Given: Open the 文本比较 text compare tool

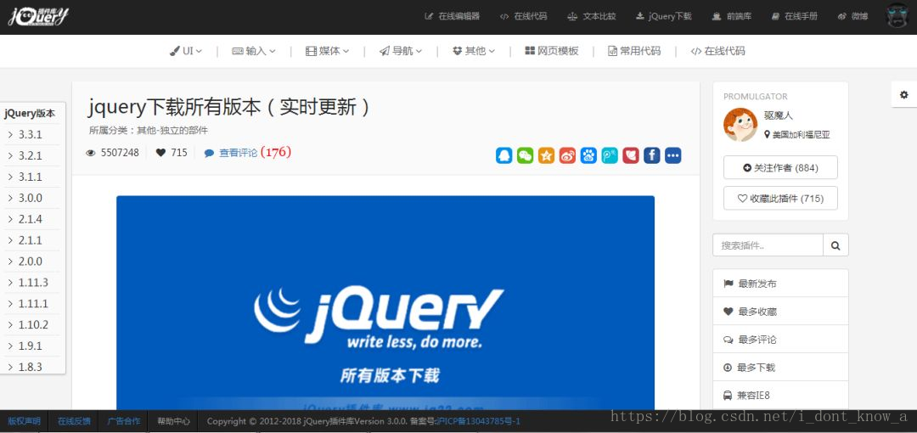Looking at the screenshot, I should 592,16.
